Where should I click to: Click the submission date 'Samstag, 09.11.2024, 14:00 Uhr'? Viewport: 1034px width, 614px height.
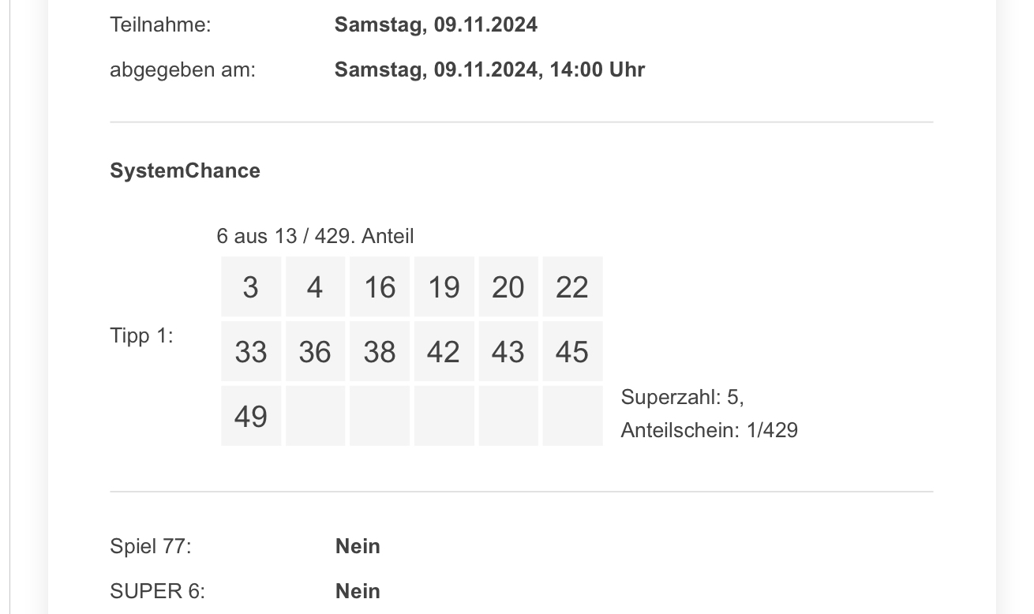tap(489, 69)
